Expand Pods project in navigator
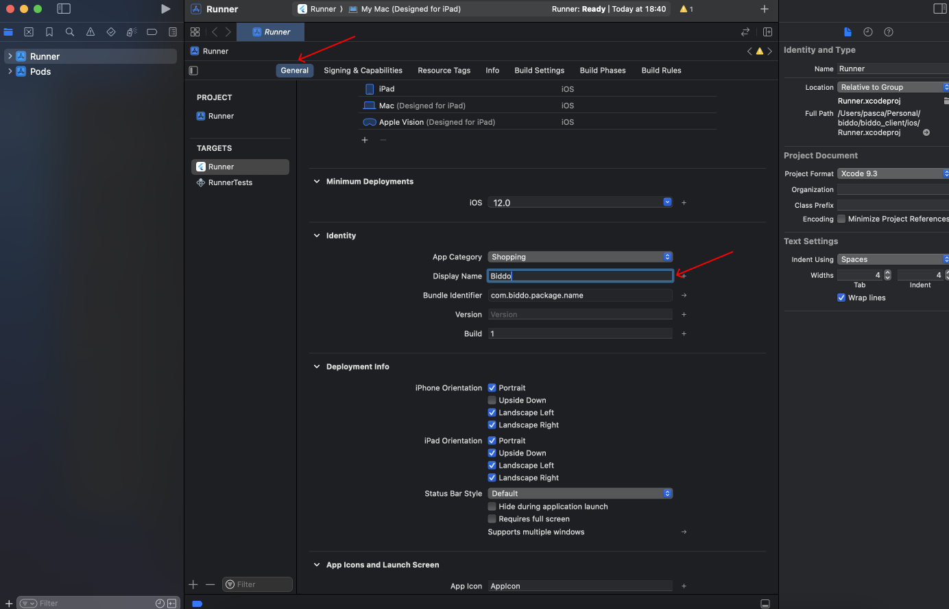The image size is (949, 609). 10,71
